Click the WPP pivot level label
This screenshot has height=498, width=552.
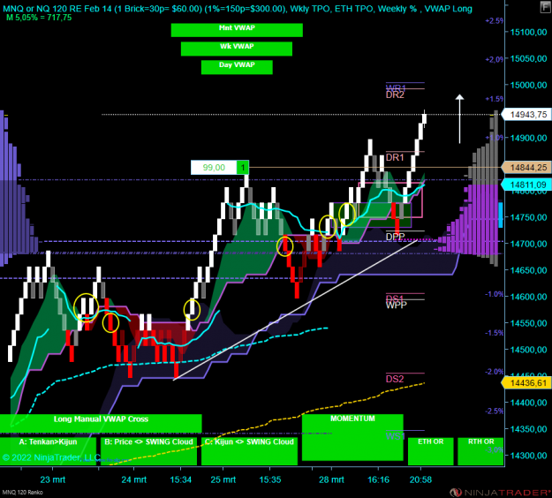click(397, 306)
